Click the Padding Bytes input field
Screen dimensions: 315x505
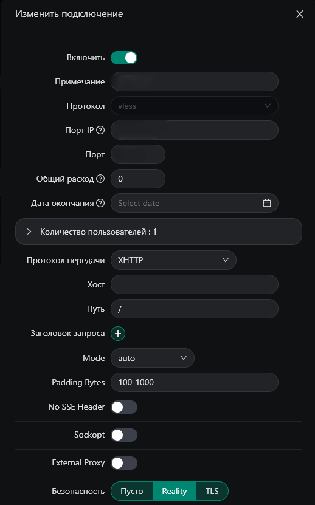point(195,382)
